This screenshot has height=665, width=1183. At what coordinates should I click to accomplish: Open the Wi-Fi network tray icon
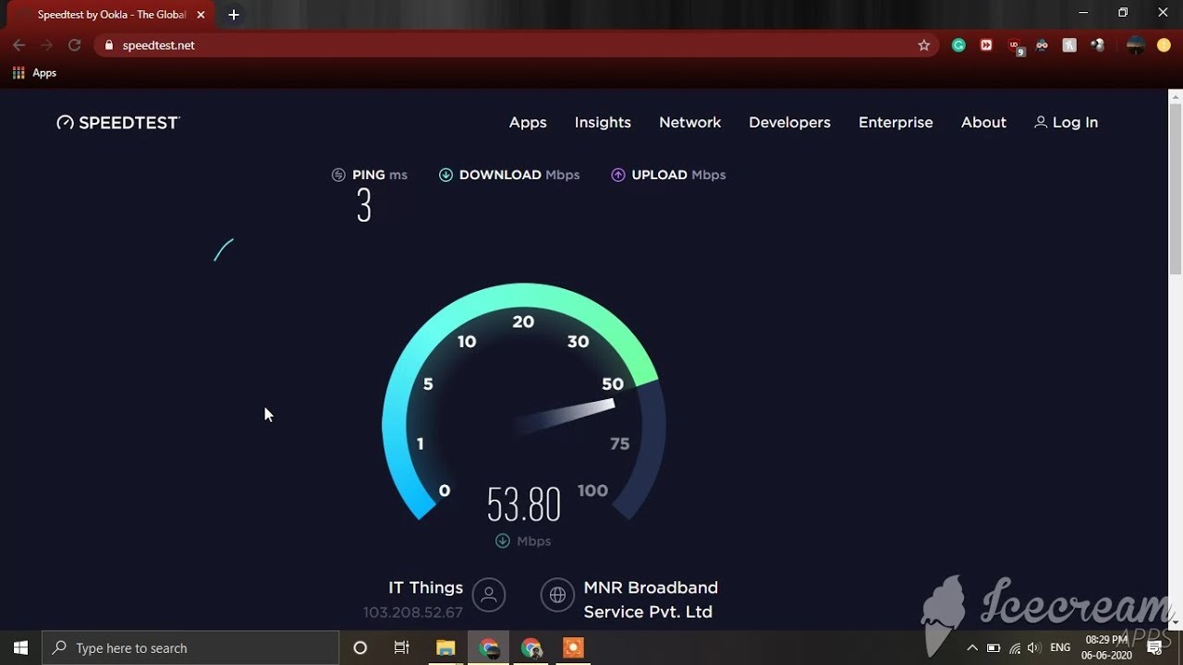pos(1015,647)
